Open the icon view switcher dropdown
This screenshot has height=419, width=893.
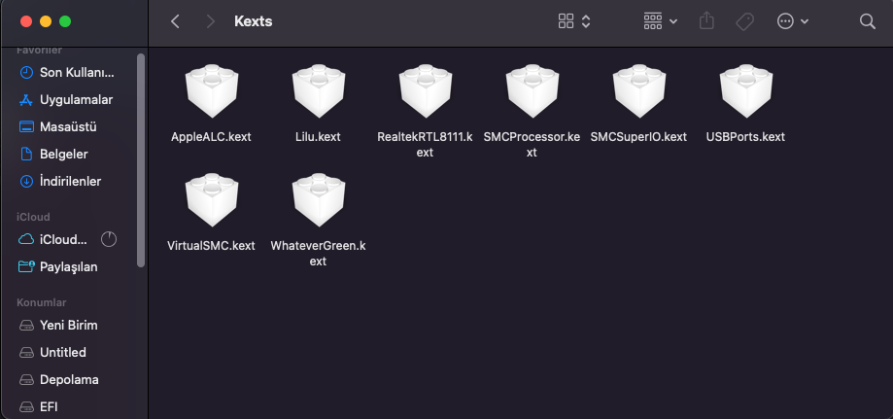click(x=574, y=21)
